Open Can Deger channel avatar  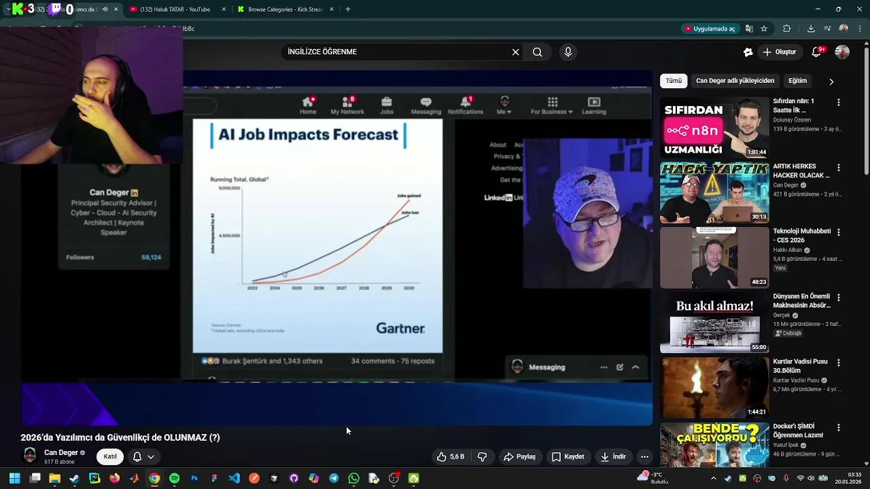click(30, 456)
